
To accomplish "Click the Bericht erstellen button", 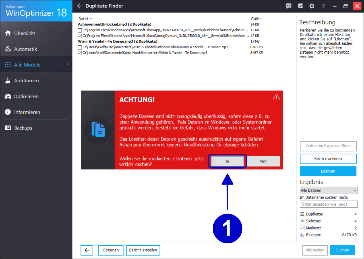I will (x=143, y=250).
